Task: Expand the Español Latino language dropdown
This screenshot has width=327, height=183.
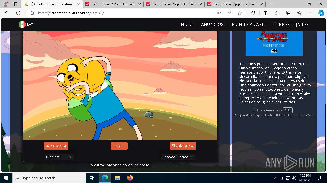Action: coord(178,157)
